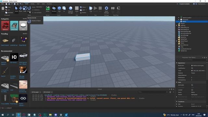This screenshot has width=208, height=117.
Task: Click the Exit Game icon
Action: pos(118,8)
